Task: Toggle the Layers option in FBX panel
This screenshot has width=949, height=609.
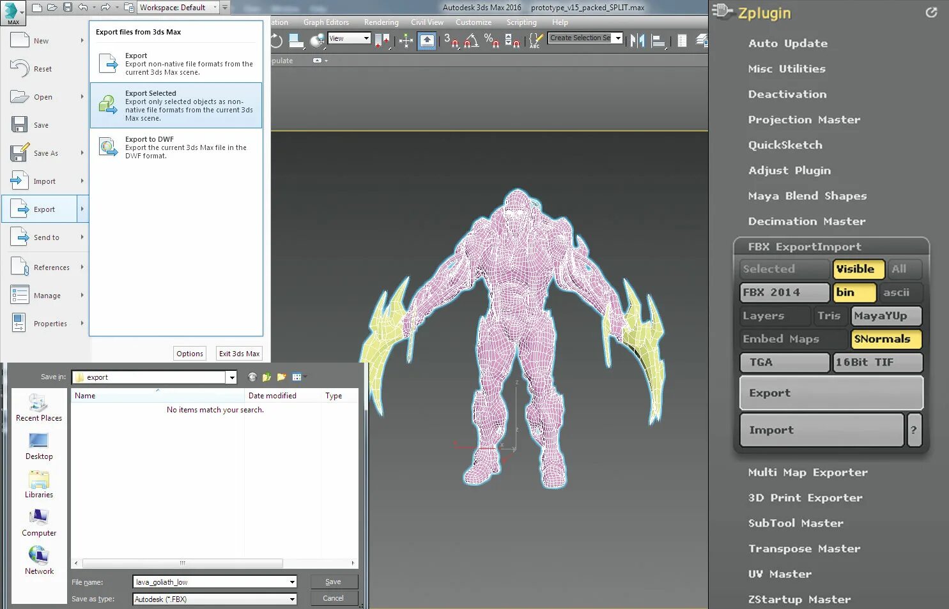Action: (775, 315)
